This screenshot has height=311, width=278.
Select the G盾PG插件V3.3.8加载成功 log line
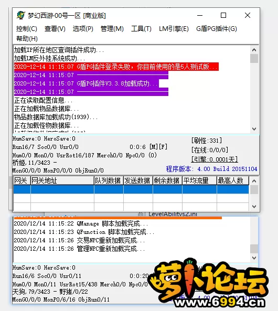coord(87,83)
